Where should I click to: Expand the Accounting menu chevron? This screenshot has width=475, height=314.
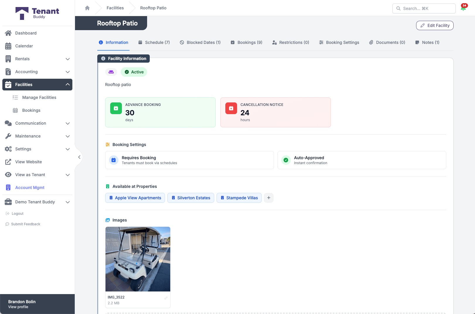click(68, 72)
